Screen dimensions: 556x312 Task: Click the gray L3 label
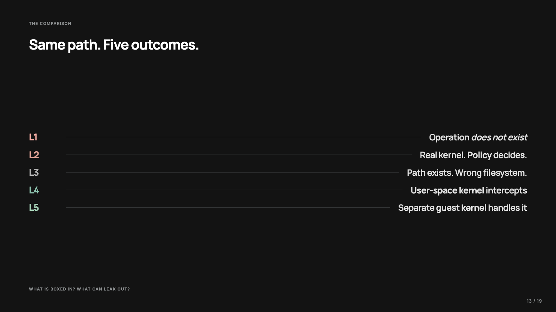click(x=34, y=173)
